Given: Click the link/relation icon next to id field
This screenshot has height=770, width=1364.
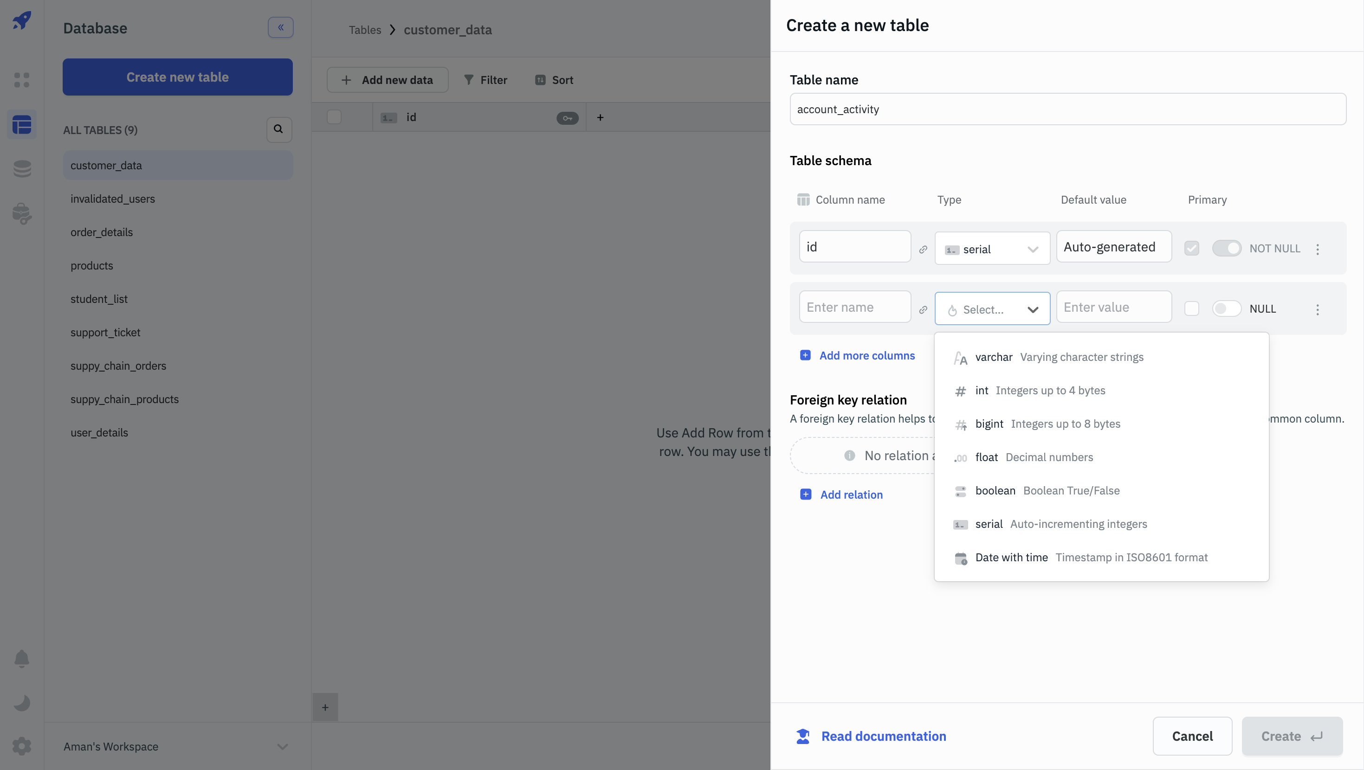Looking at the screenshot, I should point(923,248).
